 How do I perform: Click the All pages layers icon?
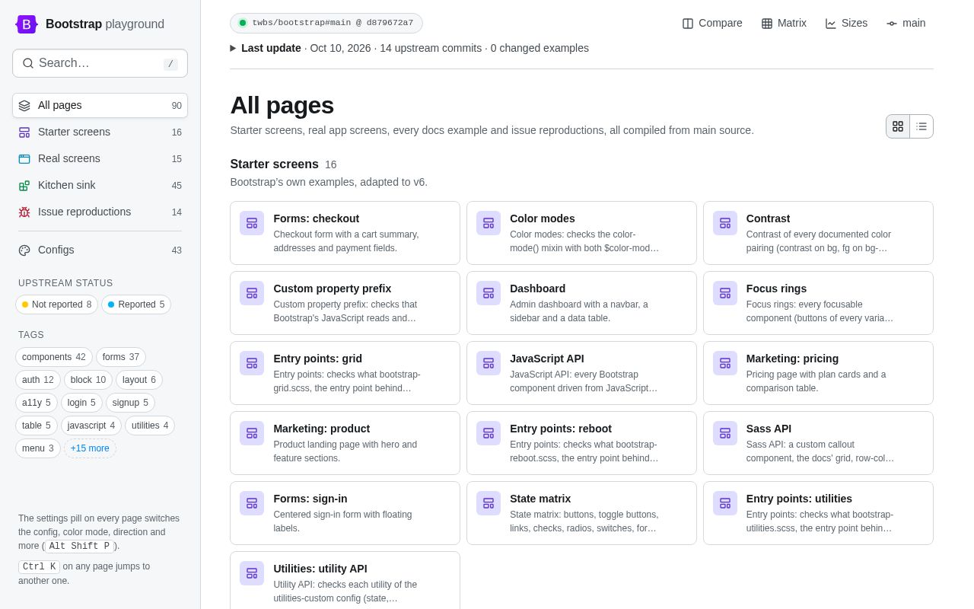[24, 106]
